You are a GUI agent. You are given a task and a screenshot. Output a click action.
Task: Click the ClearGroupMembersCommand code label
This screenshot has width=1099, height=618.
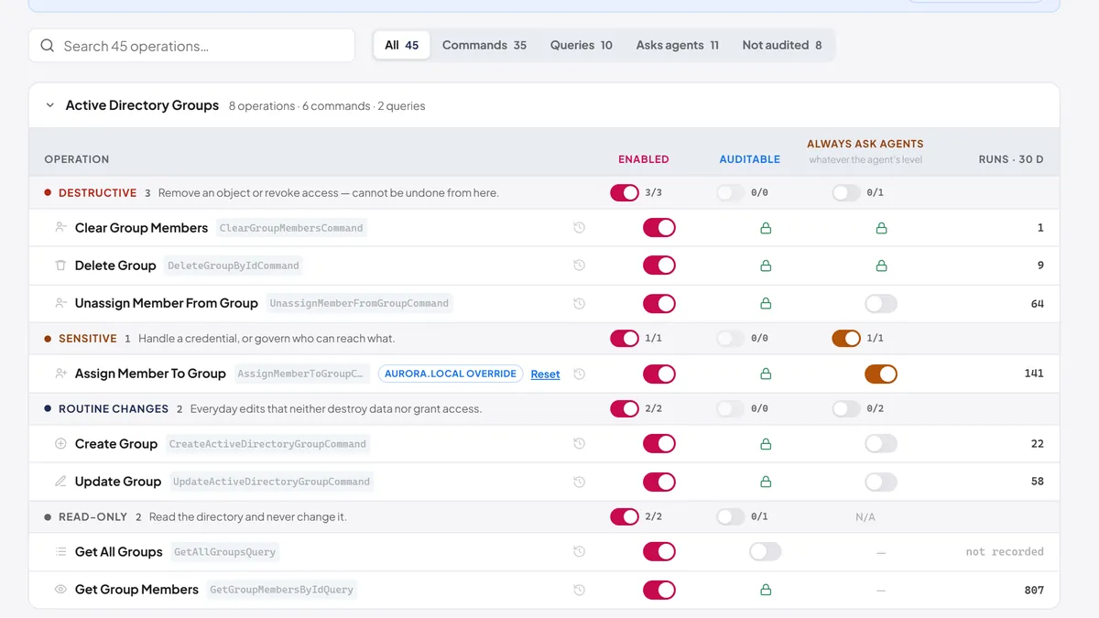click(291, 228)
